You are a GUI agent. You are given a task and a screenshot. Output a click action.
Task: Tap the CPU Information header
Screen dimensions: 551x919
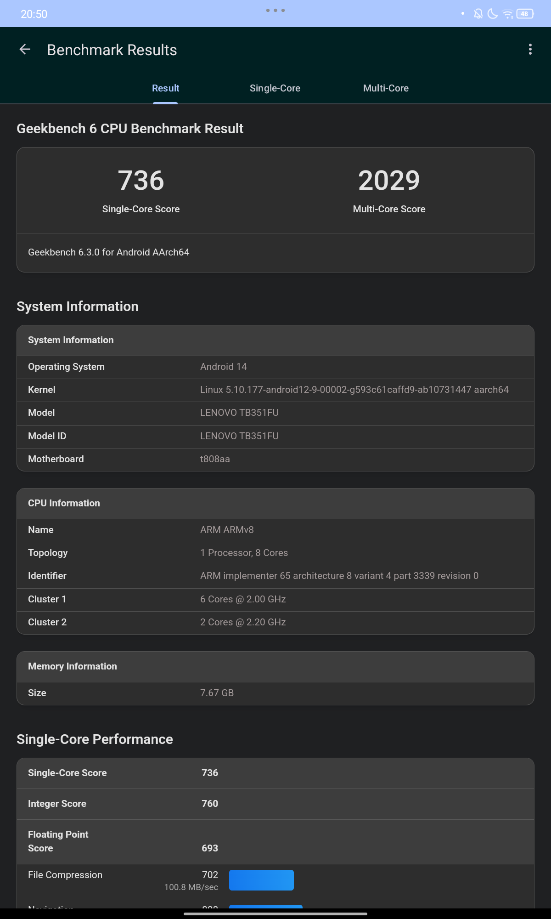275,503
